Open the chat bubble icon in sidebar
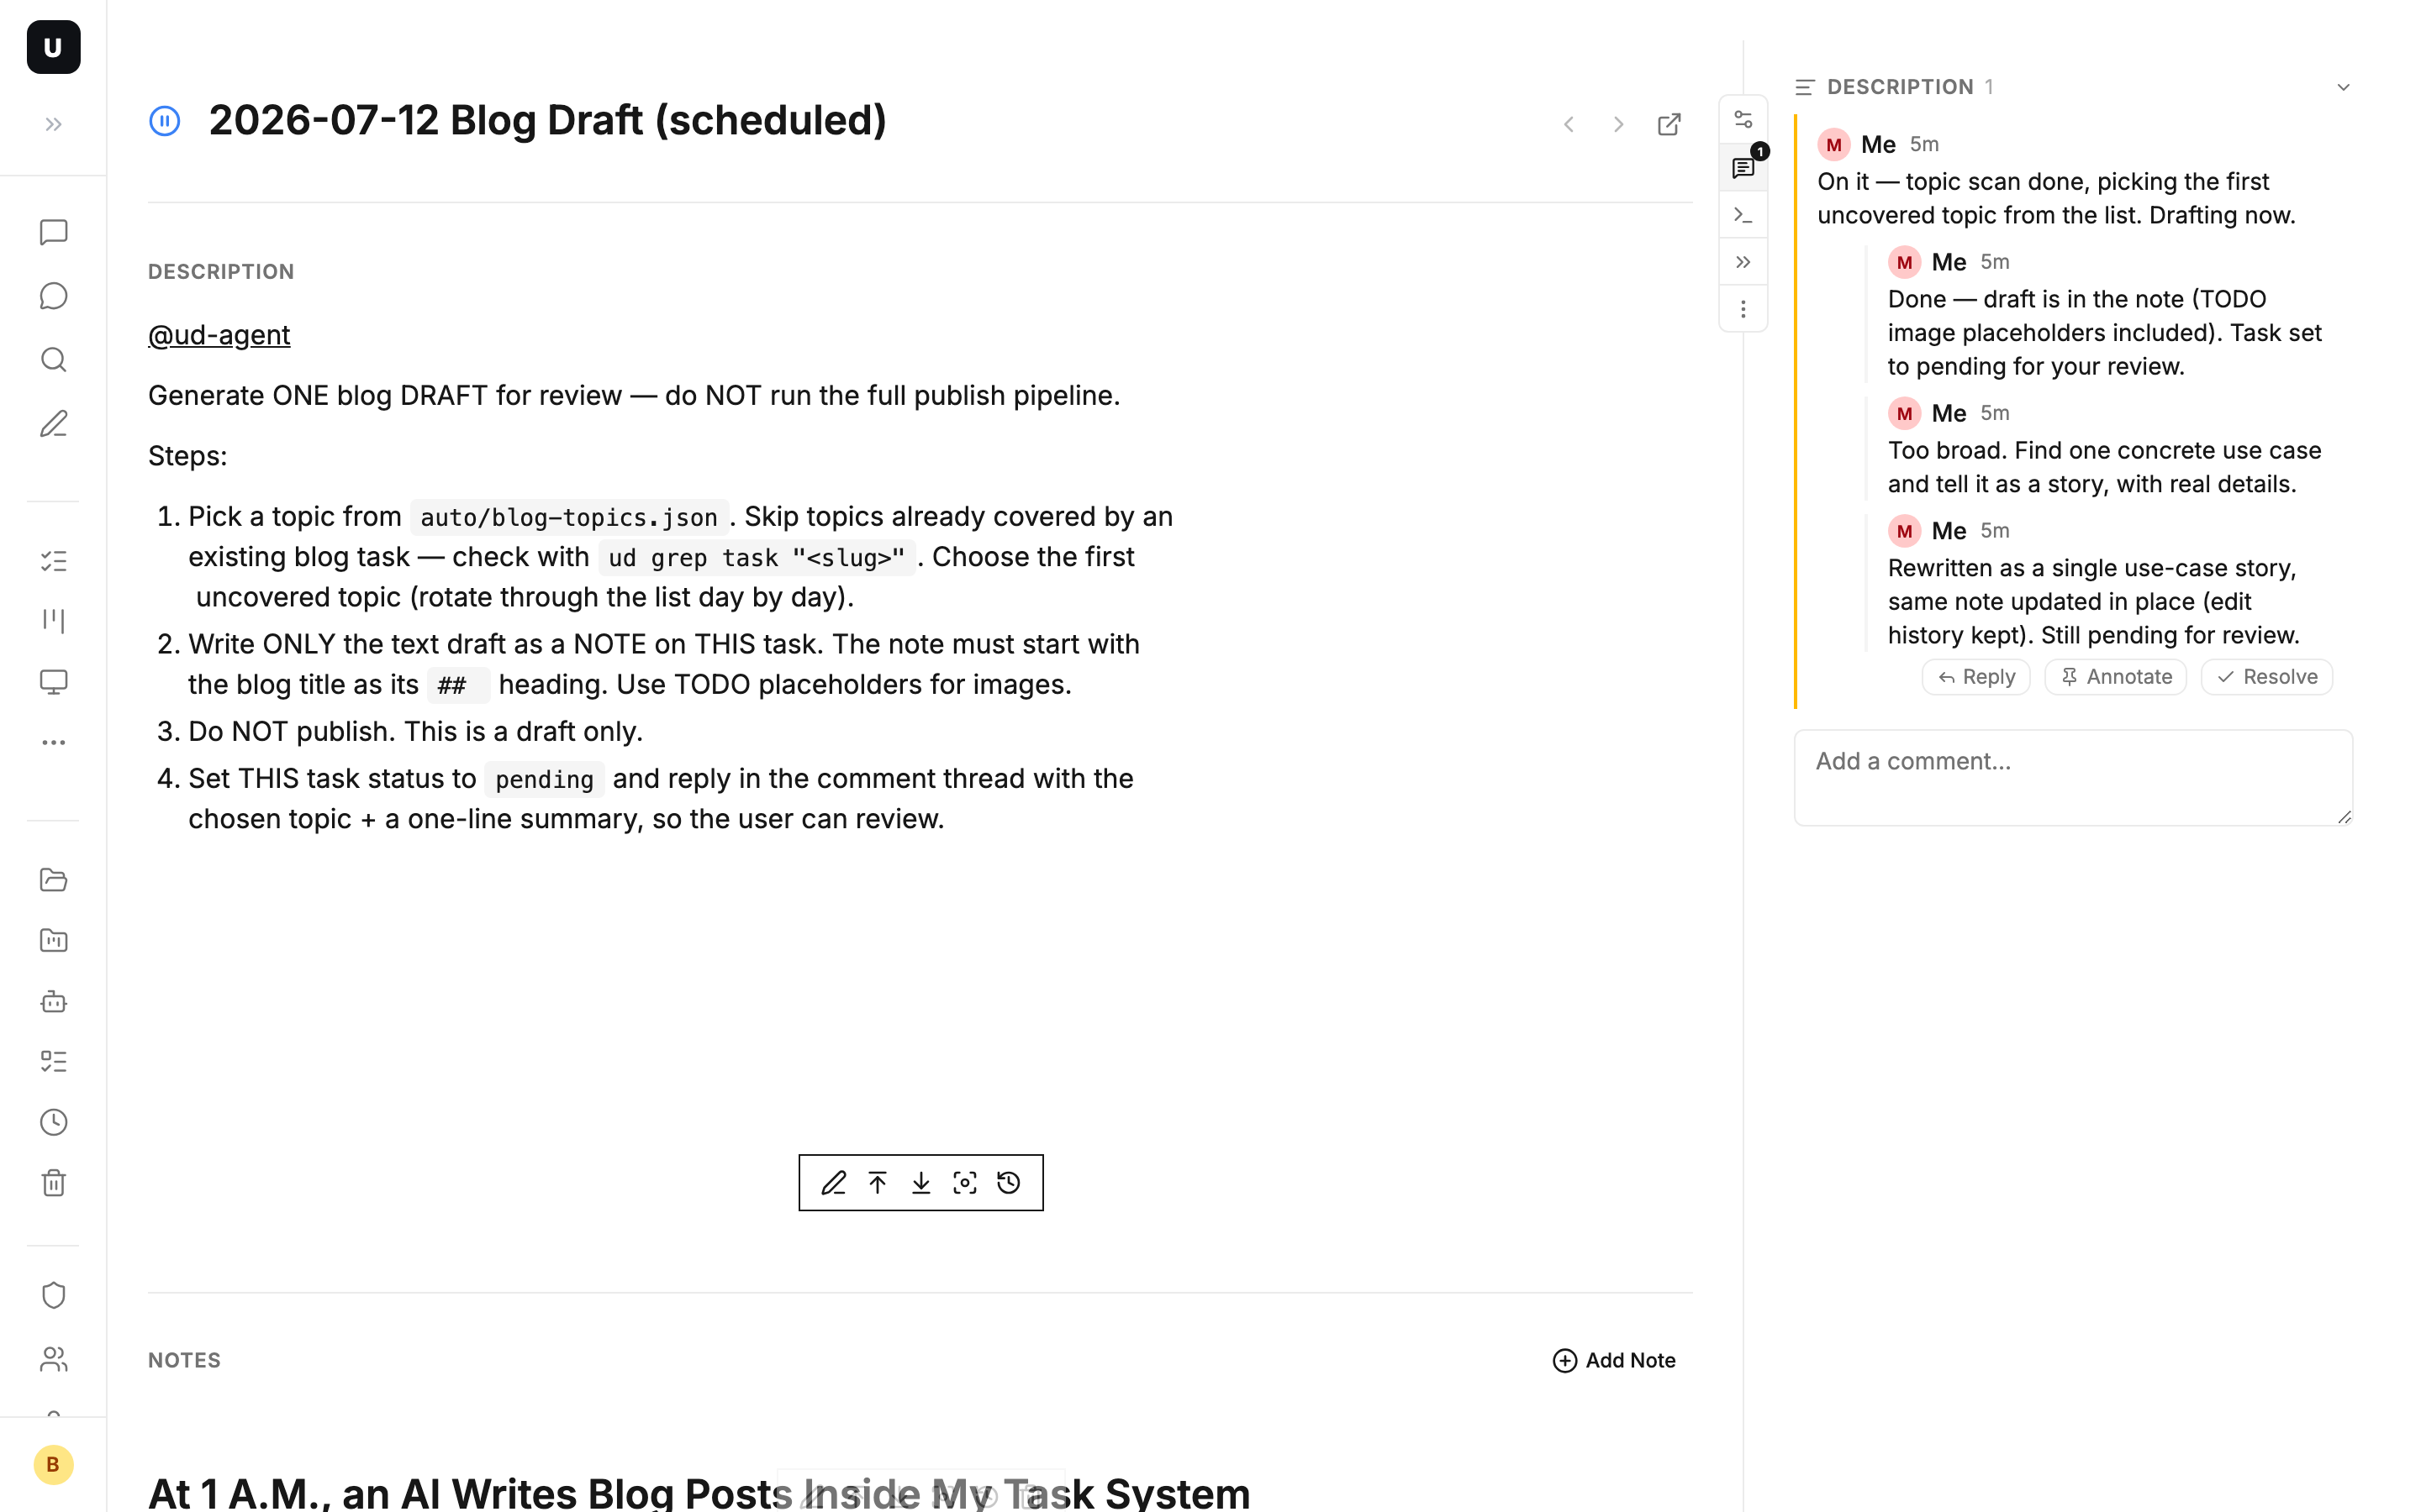The height and width of the screenshot is (1512, 2421). (x=53, y=296)
